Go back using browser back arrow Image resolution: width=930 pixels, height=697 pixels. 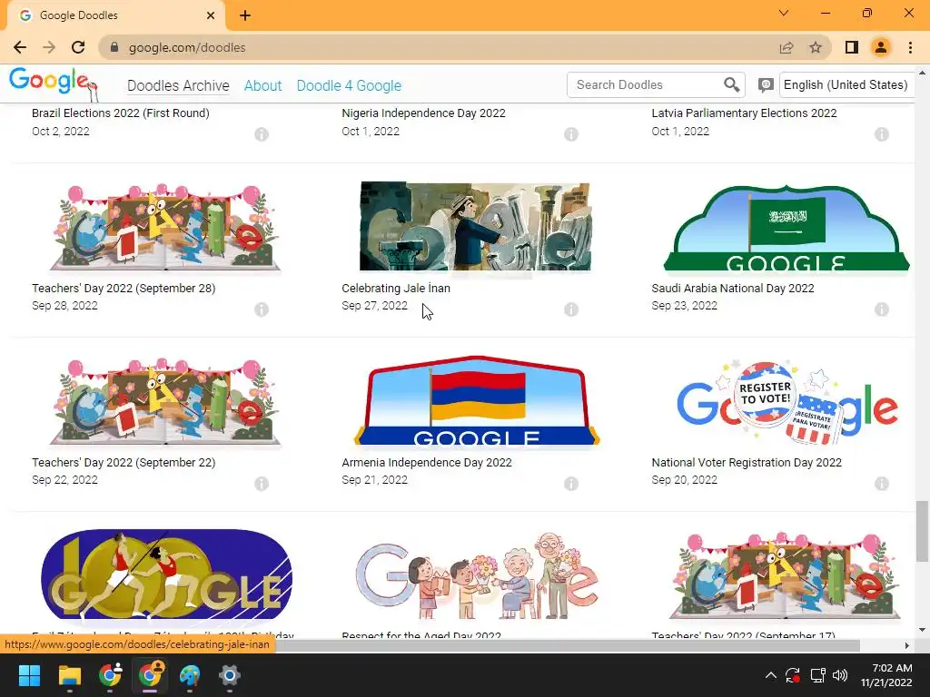click(20, 47)
